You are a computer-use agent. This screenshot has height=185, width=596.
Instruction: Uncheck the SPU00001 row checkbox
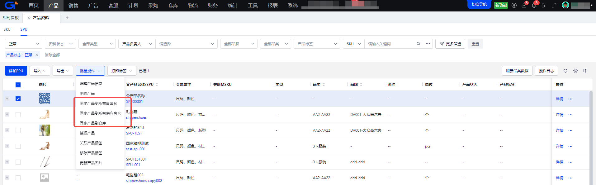pyautogui.click(x=18, y=99)
